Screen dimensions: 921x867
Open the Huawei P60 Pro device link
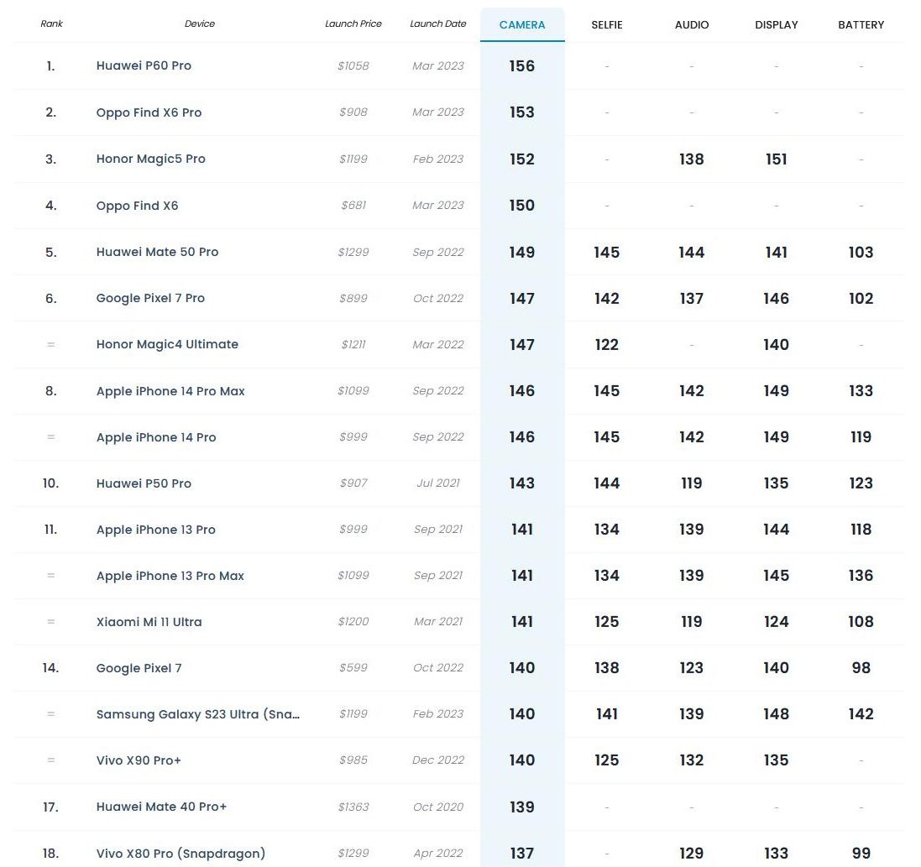(144, 65)
